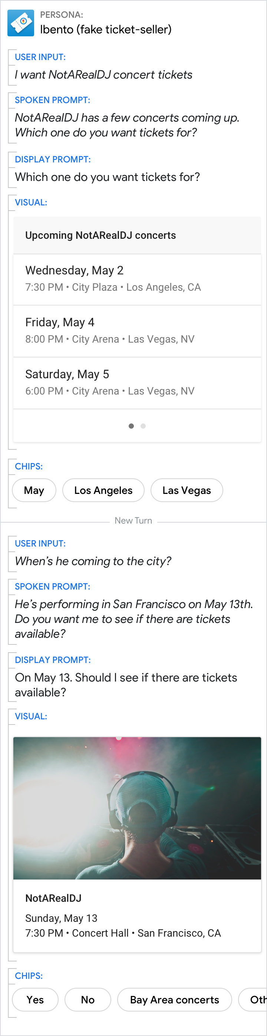Image resolution: width=267 pixels, height=1036 pixels.
Task: Tap the Las Vegas suggestion chip
Action: coord(187,490)
